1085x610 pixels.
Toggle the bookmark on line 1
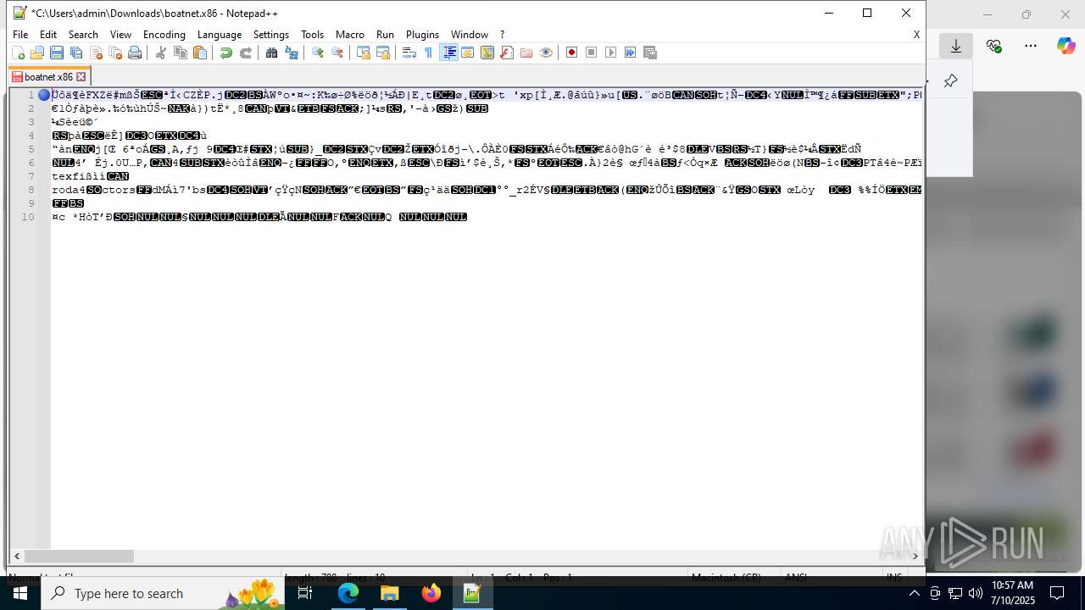(44, 95)
